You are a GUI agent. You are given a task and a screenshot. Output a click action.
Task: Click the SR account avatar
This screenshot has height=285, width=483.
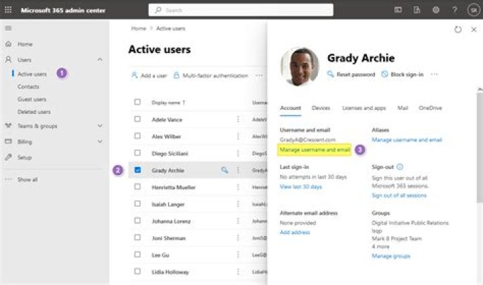474,10
